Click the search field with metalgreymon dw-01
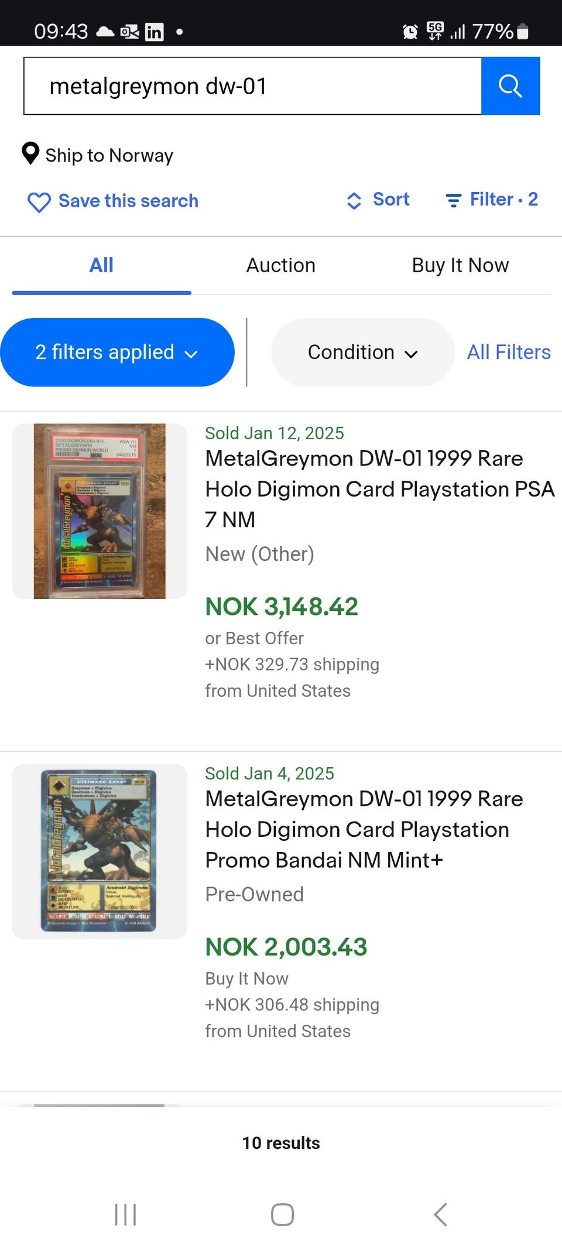The width and height of the screenshot is (562, 1249). [252, 86]
